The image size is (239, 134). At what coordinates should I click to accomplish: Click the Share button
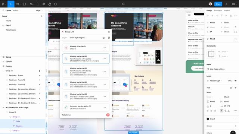point(218,4)
